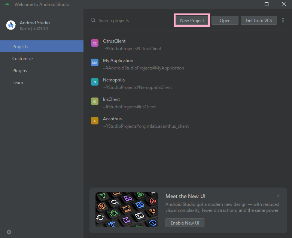This screenshot has height=238, width=292.
Task: Open the settings gear icon
Action: tap(9, 232)
